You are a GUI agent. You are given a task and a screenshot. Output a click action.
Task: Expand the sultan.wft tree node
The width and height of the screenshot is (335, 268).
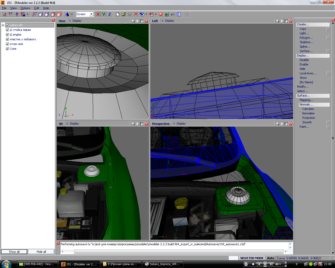pos(3,25)
